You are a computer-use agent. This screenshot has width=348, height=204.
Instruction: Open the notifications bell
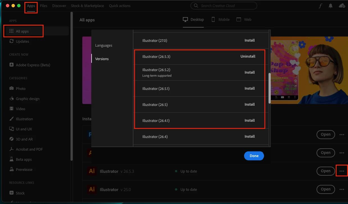point(331,6)
